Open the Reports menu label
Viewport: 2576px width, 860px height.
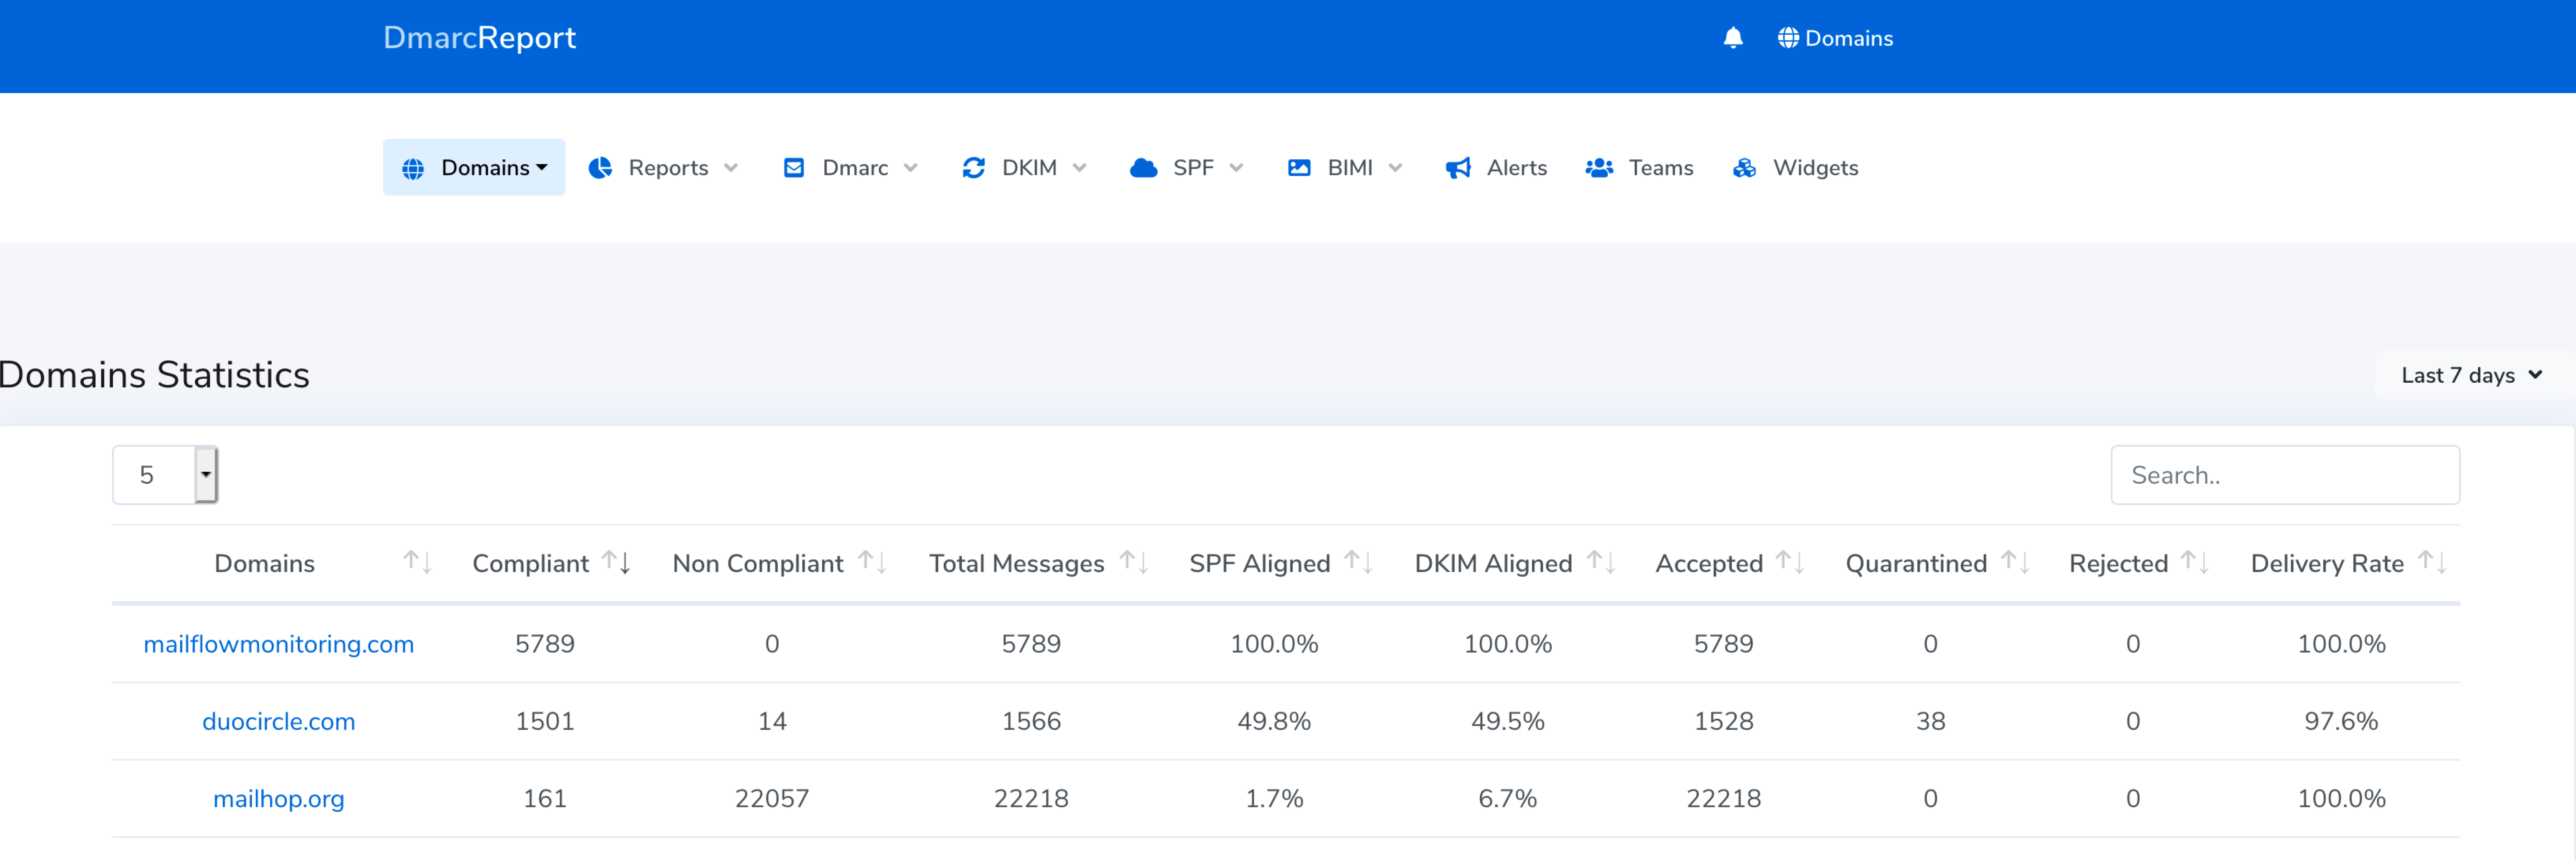[x=668, y=168]
